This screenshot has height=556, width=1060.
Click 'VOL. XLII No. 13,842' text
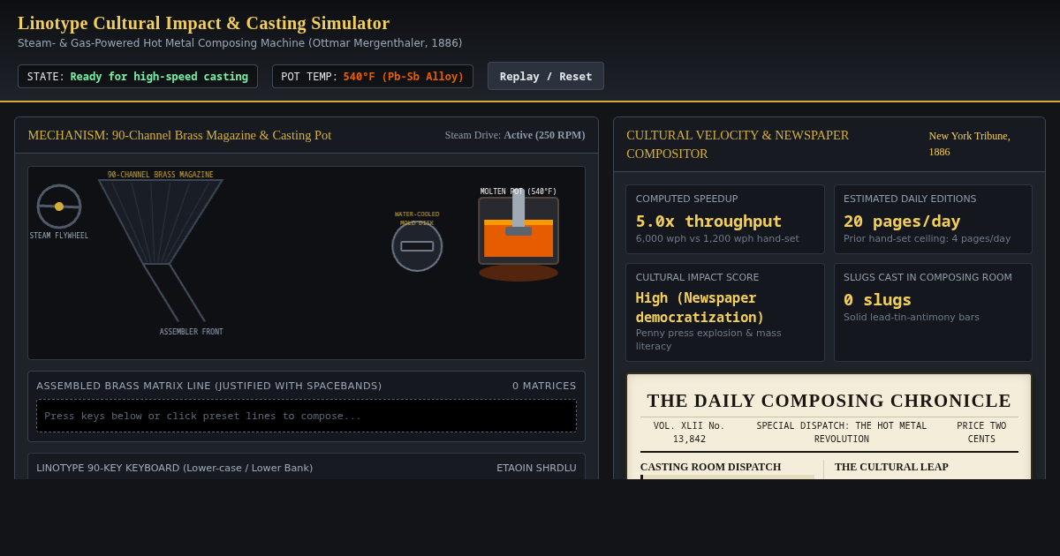tap(689, 432)
